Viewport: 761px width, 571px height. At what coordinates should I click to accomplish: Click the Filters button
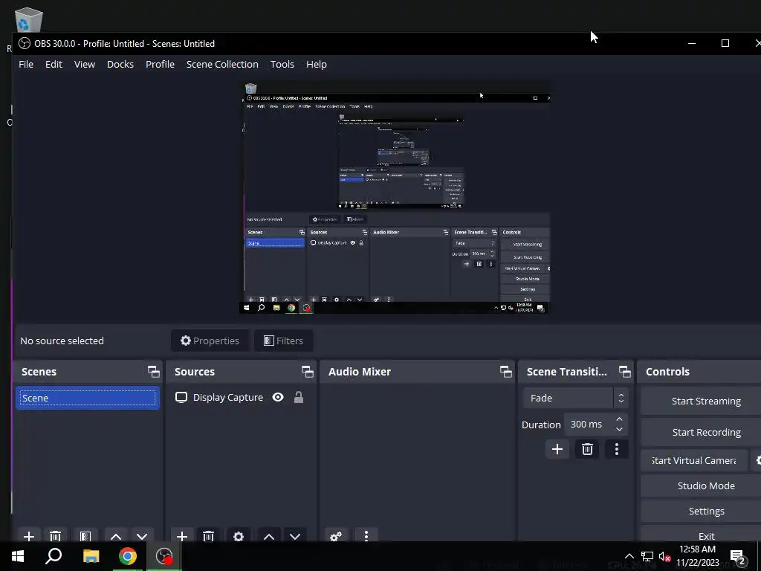pos(283,341)
